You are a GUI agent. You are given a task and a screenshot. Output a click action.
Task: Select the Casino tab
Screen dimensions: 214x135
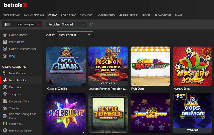pyautogui.click(x=53, y=15)
